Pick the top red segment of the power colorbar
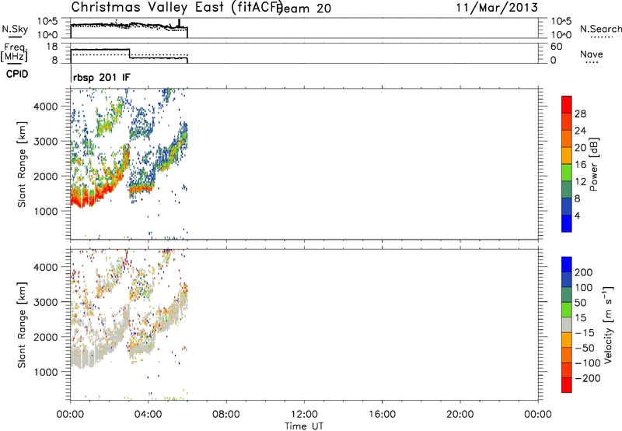The image size is (622, 431). [567, 104]
